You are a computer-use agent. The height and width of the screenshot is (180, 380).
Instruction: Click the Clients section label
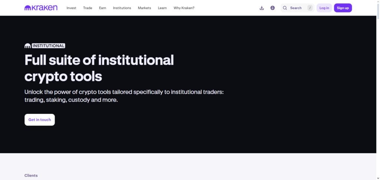point(31,176)
